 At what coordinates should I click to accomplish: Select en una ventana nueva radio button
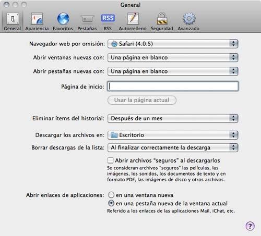tap(111, 195)
